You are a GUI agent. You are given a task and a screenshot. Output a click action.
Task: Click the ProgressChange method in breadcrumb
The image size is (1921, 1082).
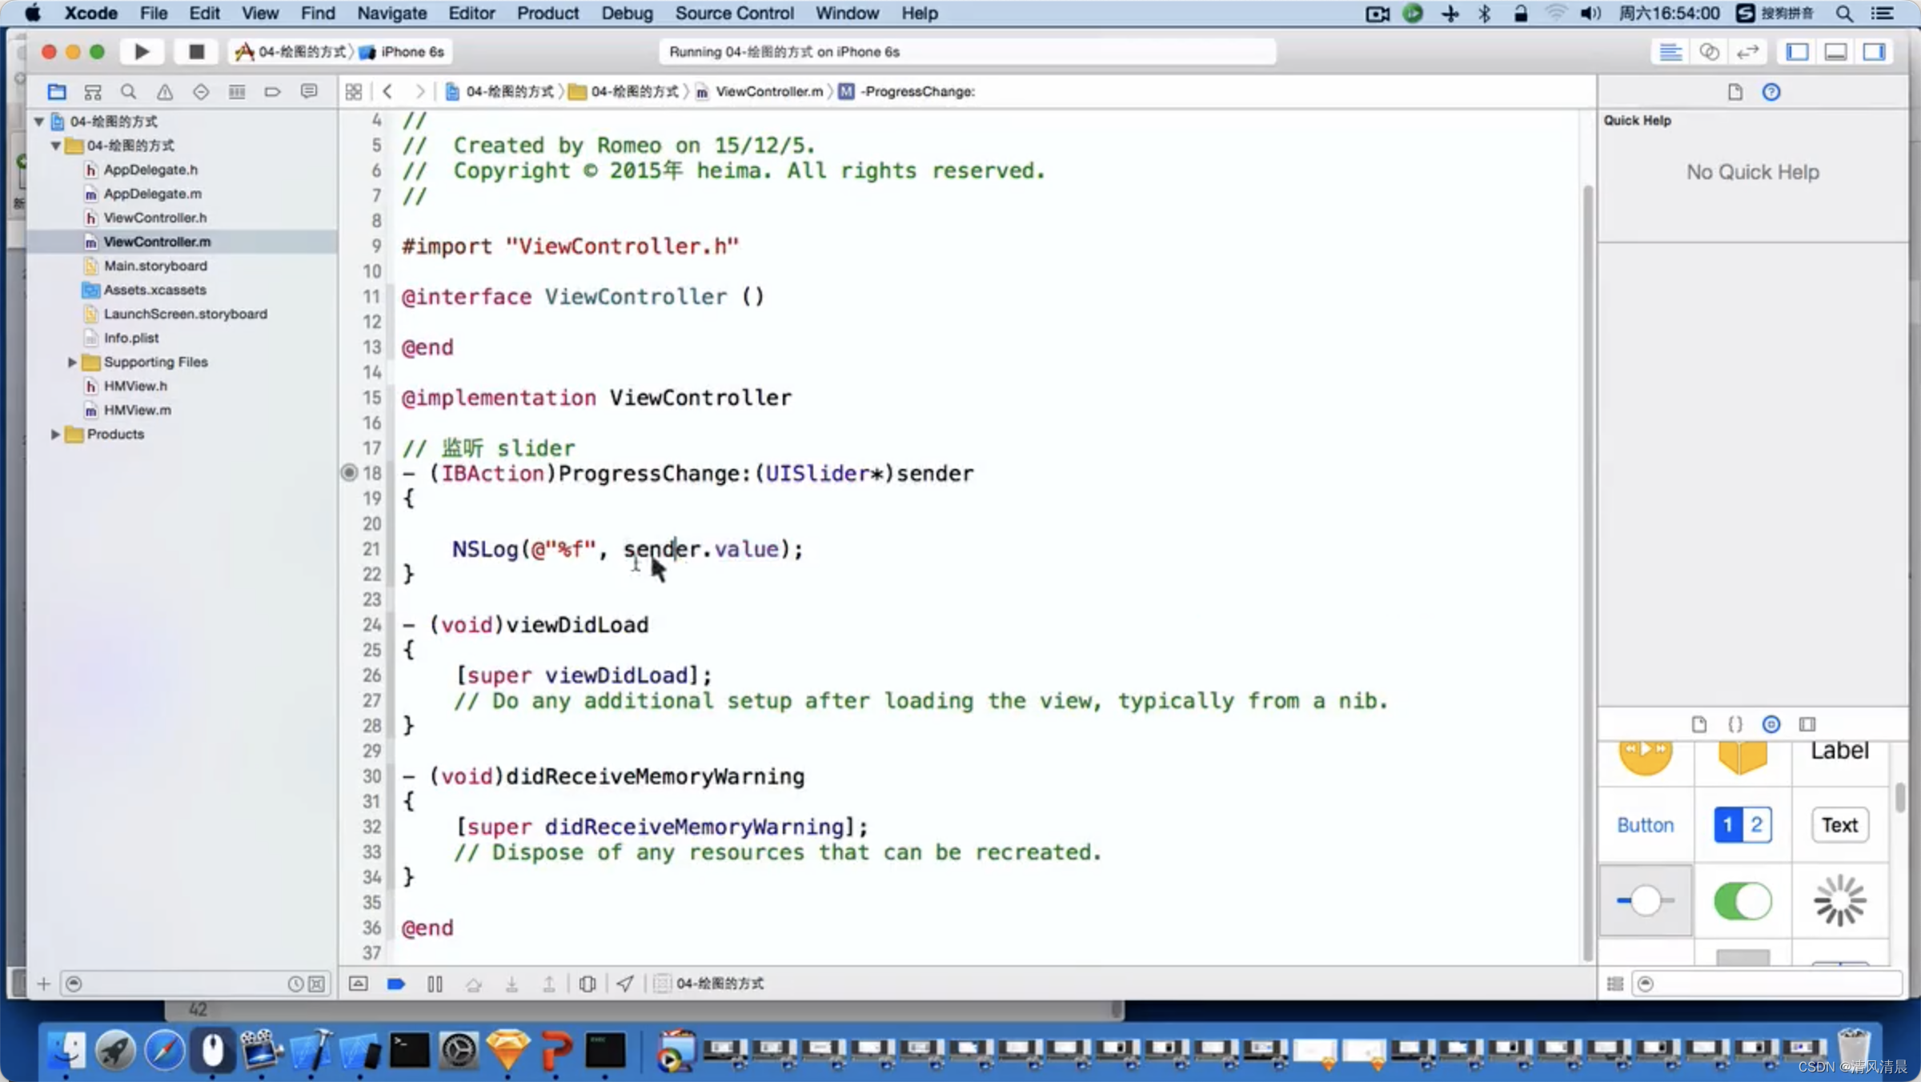click(914, 90)
